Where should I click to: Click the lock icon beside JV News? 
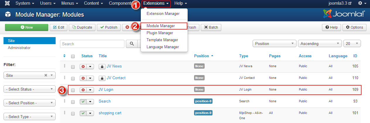[102, 66]
